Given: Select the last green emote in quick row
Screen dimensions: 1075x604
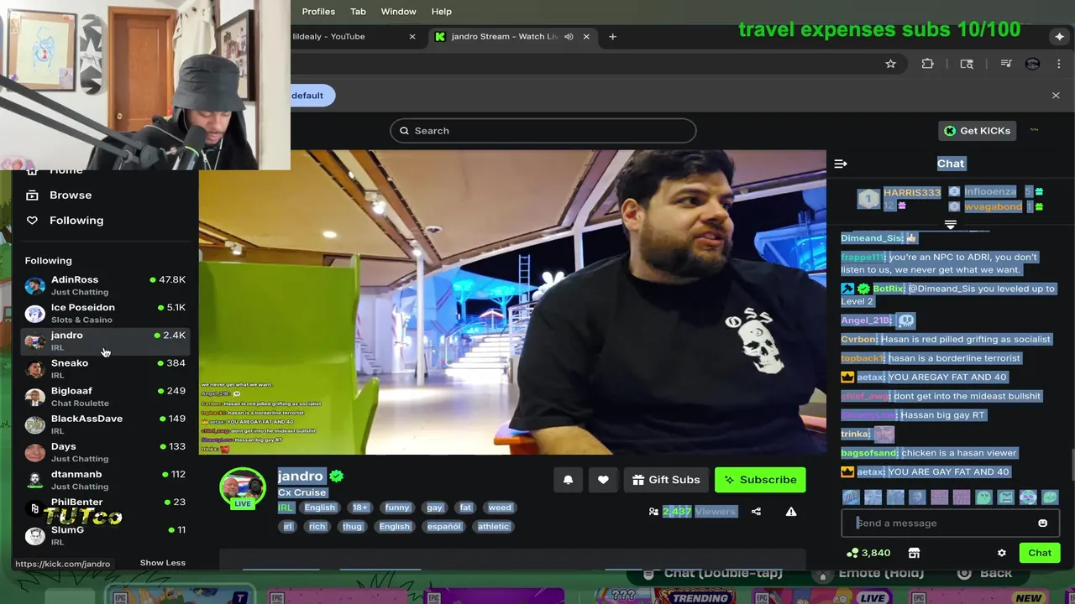Looking at the screenshot, I should click(1050, 497).
